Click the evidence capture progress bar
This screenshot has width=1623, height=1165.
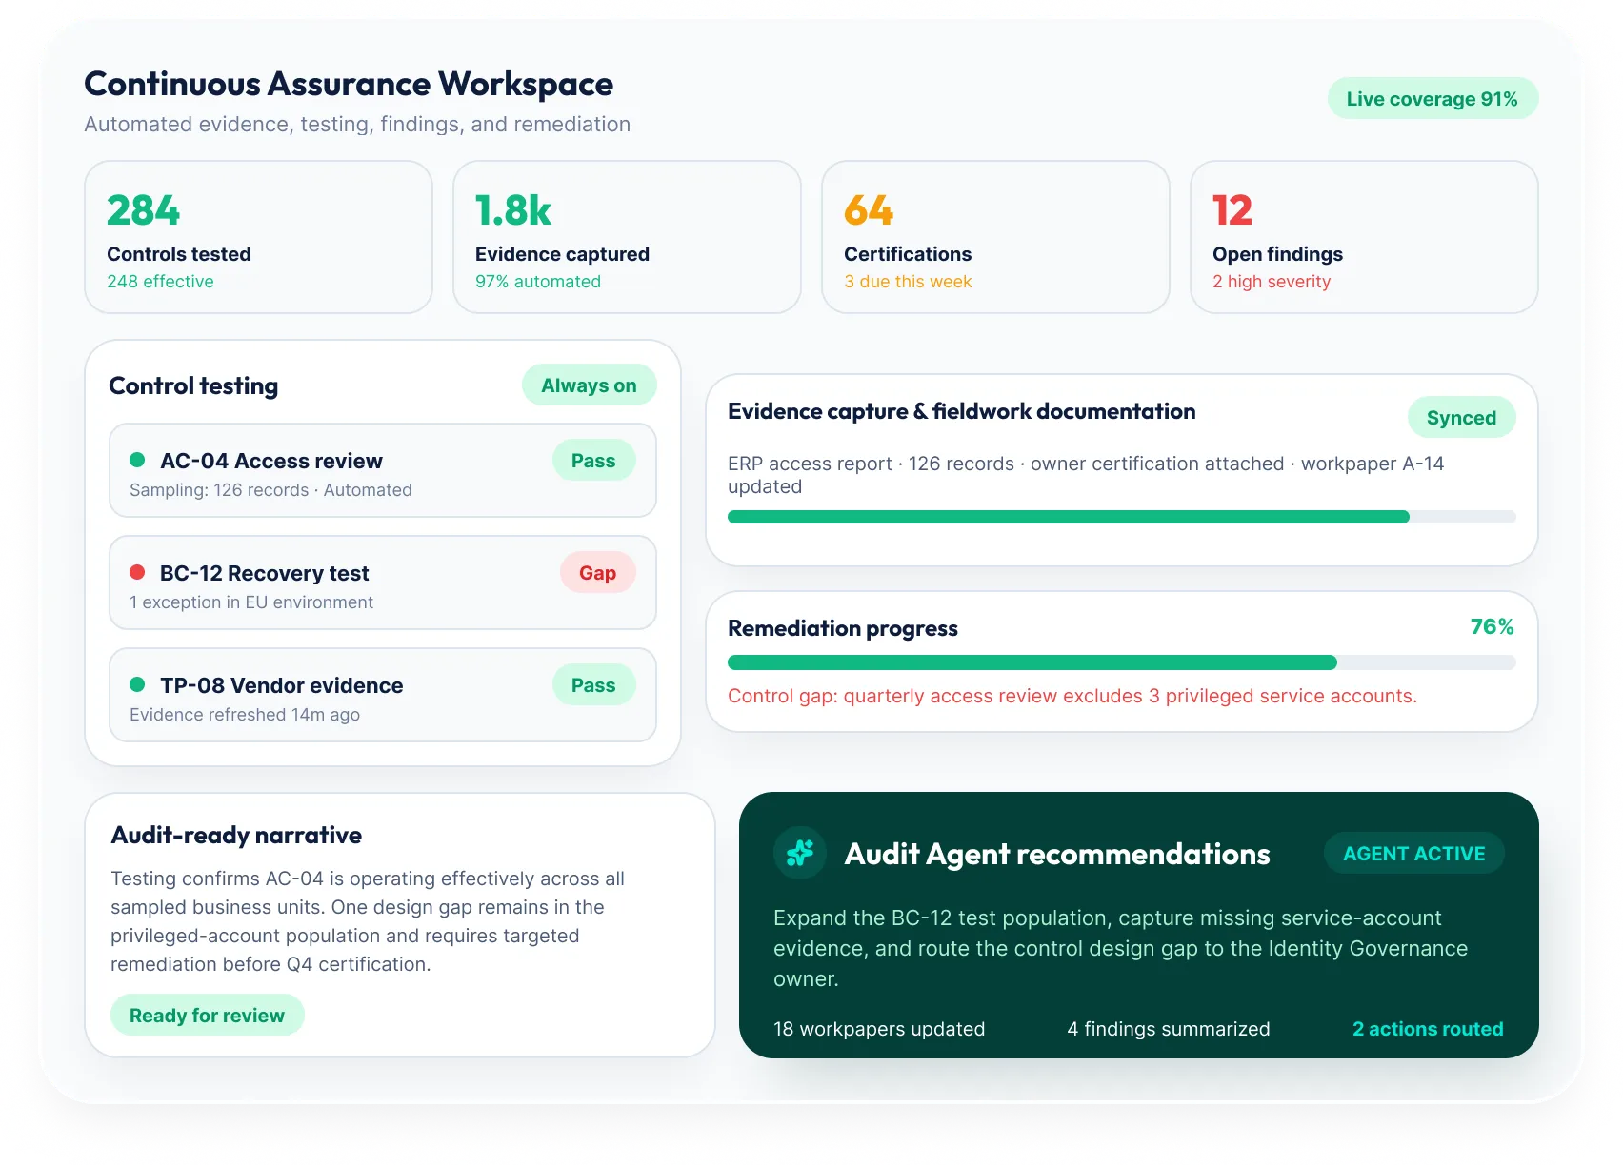coord(1121,517)
